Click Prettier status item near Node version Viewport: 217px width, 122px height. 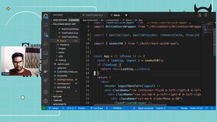(184, 108)
